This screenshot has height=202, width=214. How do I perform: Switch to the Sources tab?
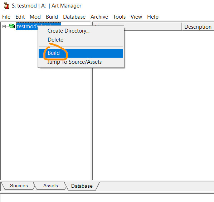point(19,186)
